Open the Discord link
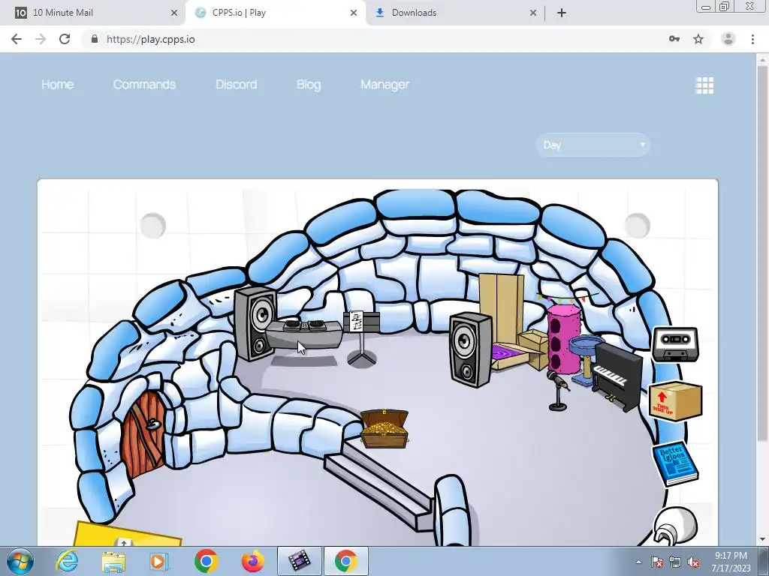The height and width of the screenshot is (576, 769). (x=237, y=84)
